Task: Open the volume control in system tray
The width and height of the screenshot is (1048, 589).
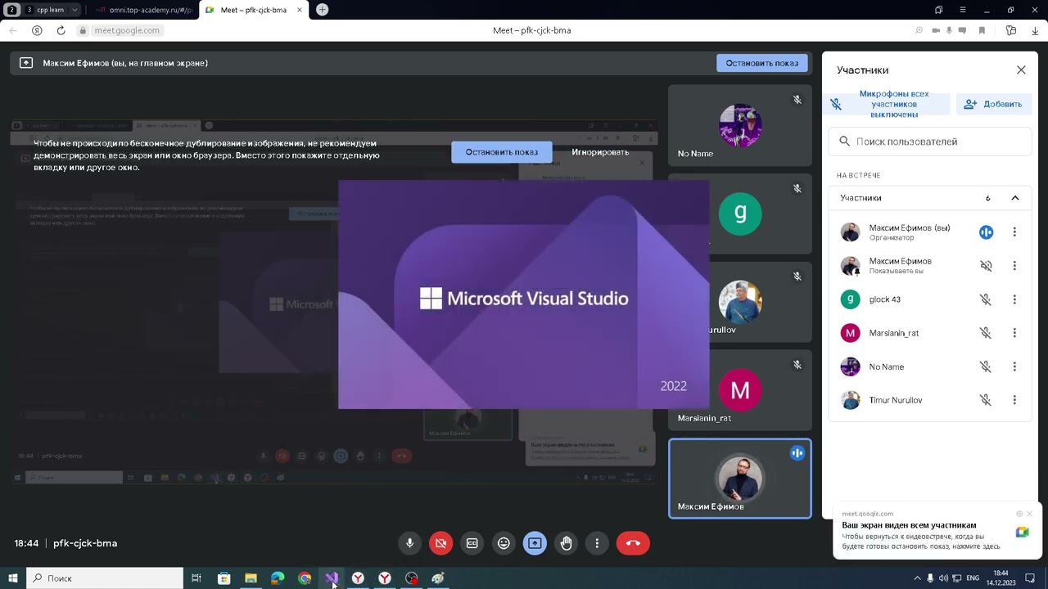Action: (x=943, y=578)
